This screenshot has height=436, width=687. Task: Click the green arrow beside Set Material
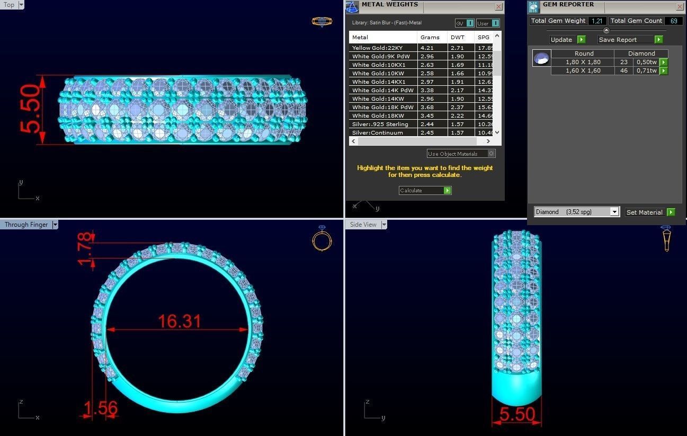[671, 212]
